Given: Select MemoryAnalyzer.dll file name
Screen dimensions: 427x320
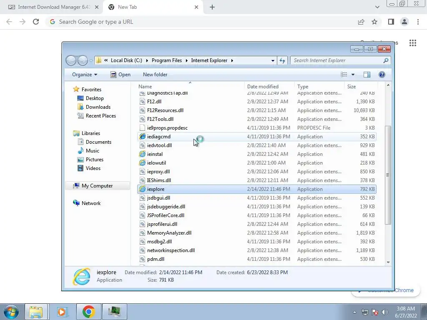Looking at the screenshot, I should 169,233.
